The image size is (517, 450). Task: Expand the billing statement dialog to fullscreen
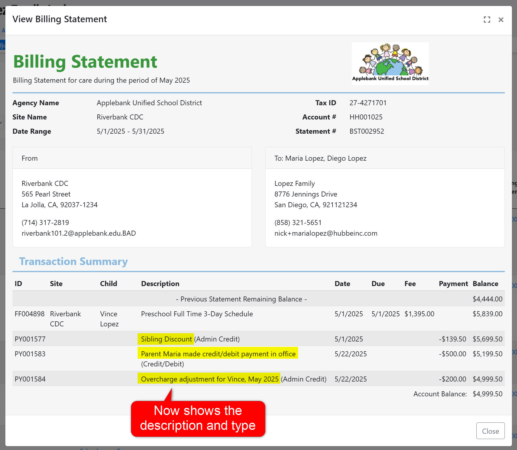(487, 20)
